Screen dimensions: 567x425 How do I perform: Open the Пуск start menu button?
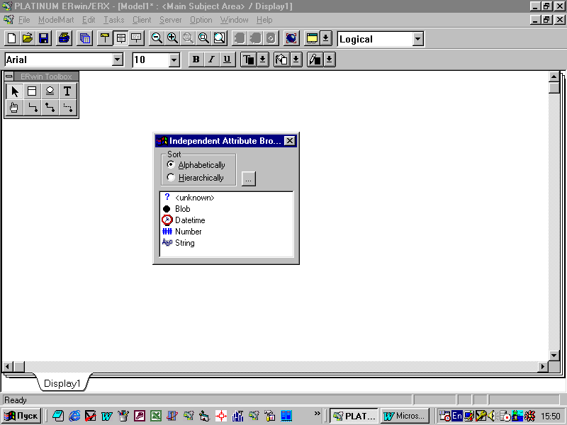pyautogui.click(x=21, y=416)
